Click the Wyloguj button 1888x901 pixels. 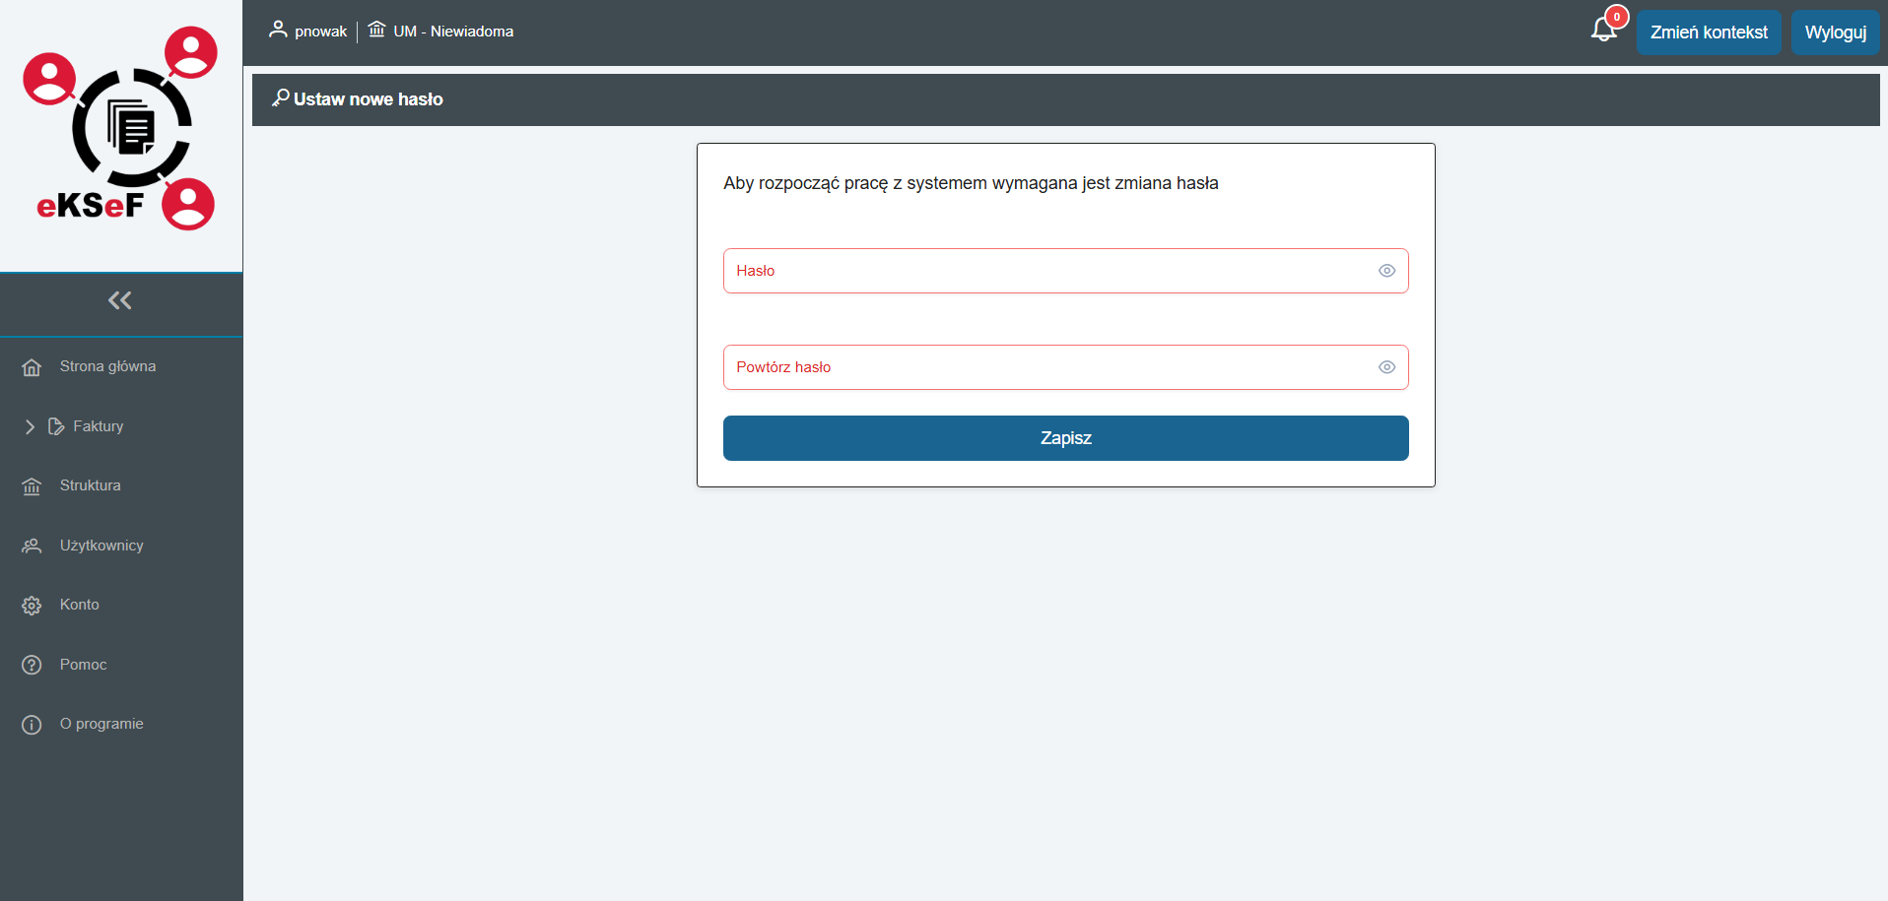click(x=1835, y=32)
